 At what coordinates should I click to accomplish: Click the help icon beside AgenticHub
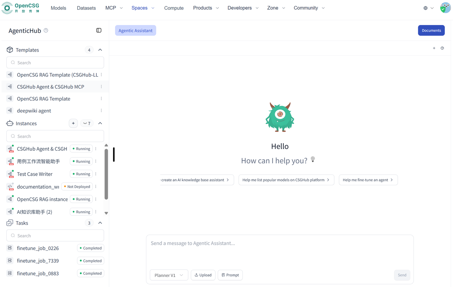pyautogui.click(x=46, y=30)
